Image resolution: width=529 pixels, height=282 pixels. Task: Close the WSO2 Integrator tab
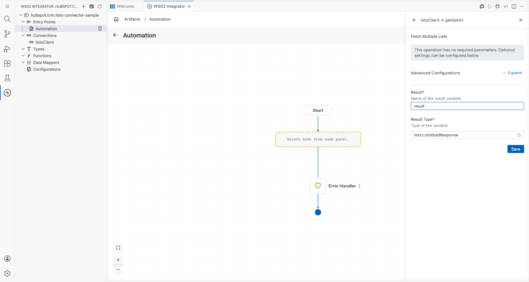pyautogui.click(x=189, y=6)
